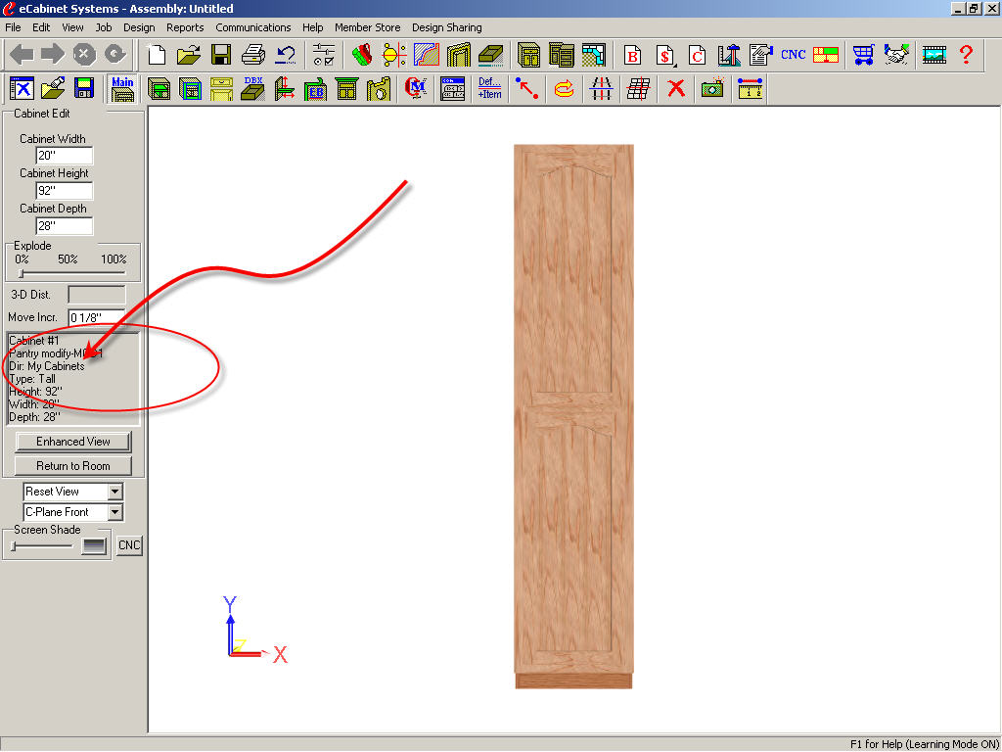This screenshot has width=1002, height=752.
Task: Click the blue CNC toolbar icon
Action: pos(793,55)
